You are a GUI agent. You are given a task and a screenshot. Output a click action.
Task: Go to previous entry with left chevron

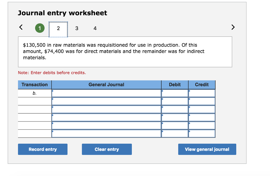coord(21,27)
